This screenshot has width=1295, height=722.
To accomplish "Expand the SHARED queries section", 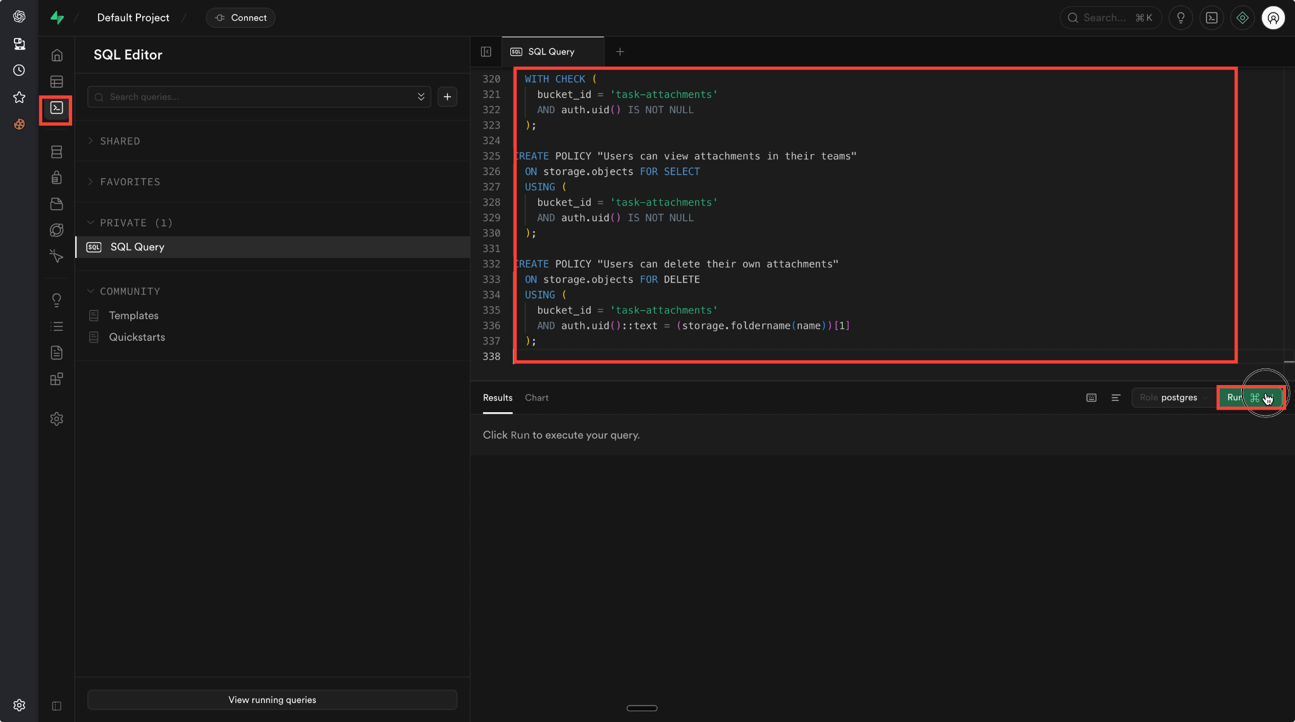I will (x=120, y=141).
